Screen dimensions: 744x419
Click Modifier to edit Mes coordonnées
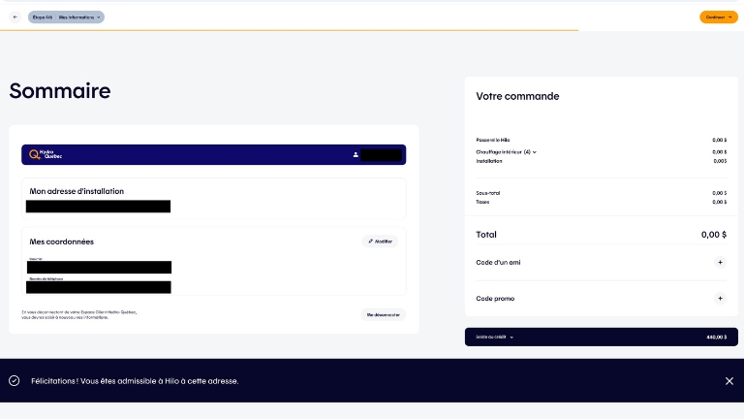[380, 242]
